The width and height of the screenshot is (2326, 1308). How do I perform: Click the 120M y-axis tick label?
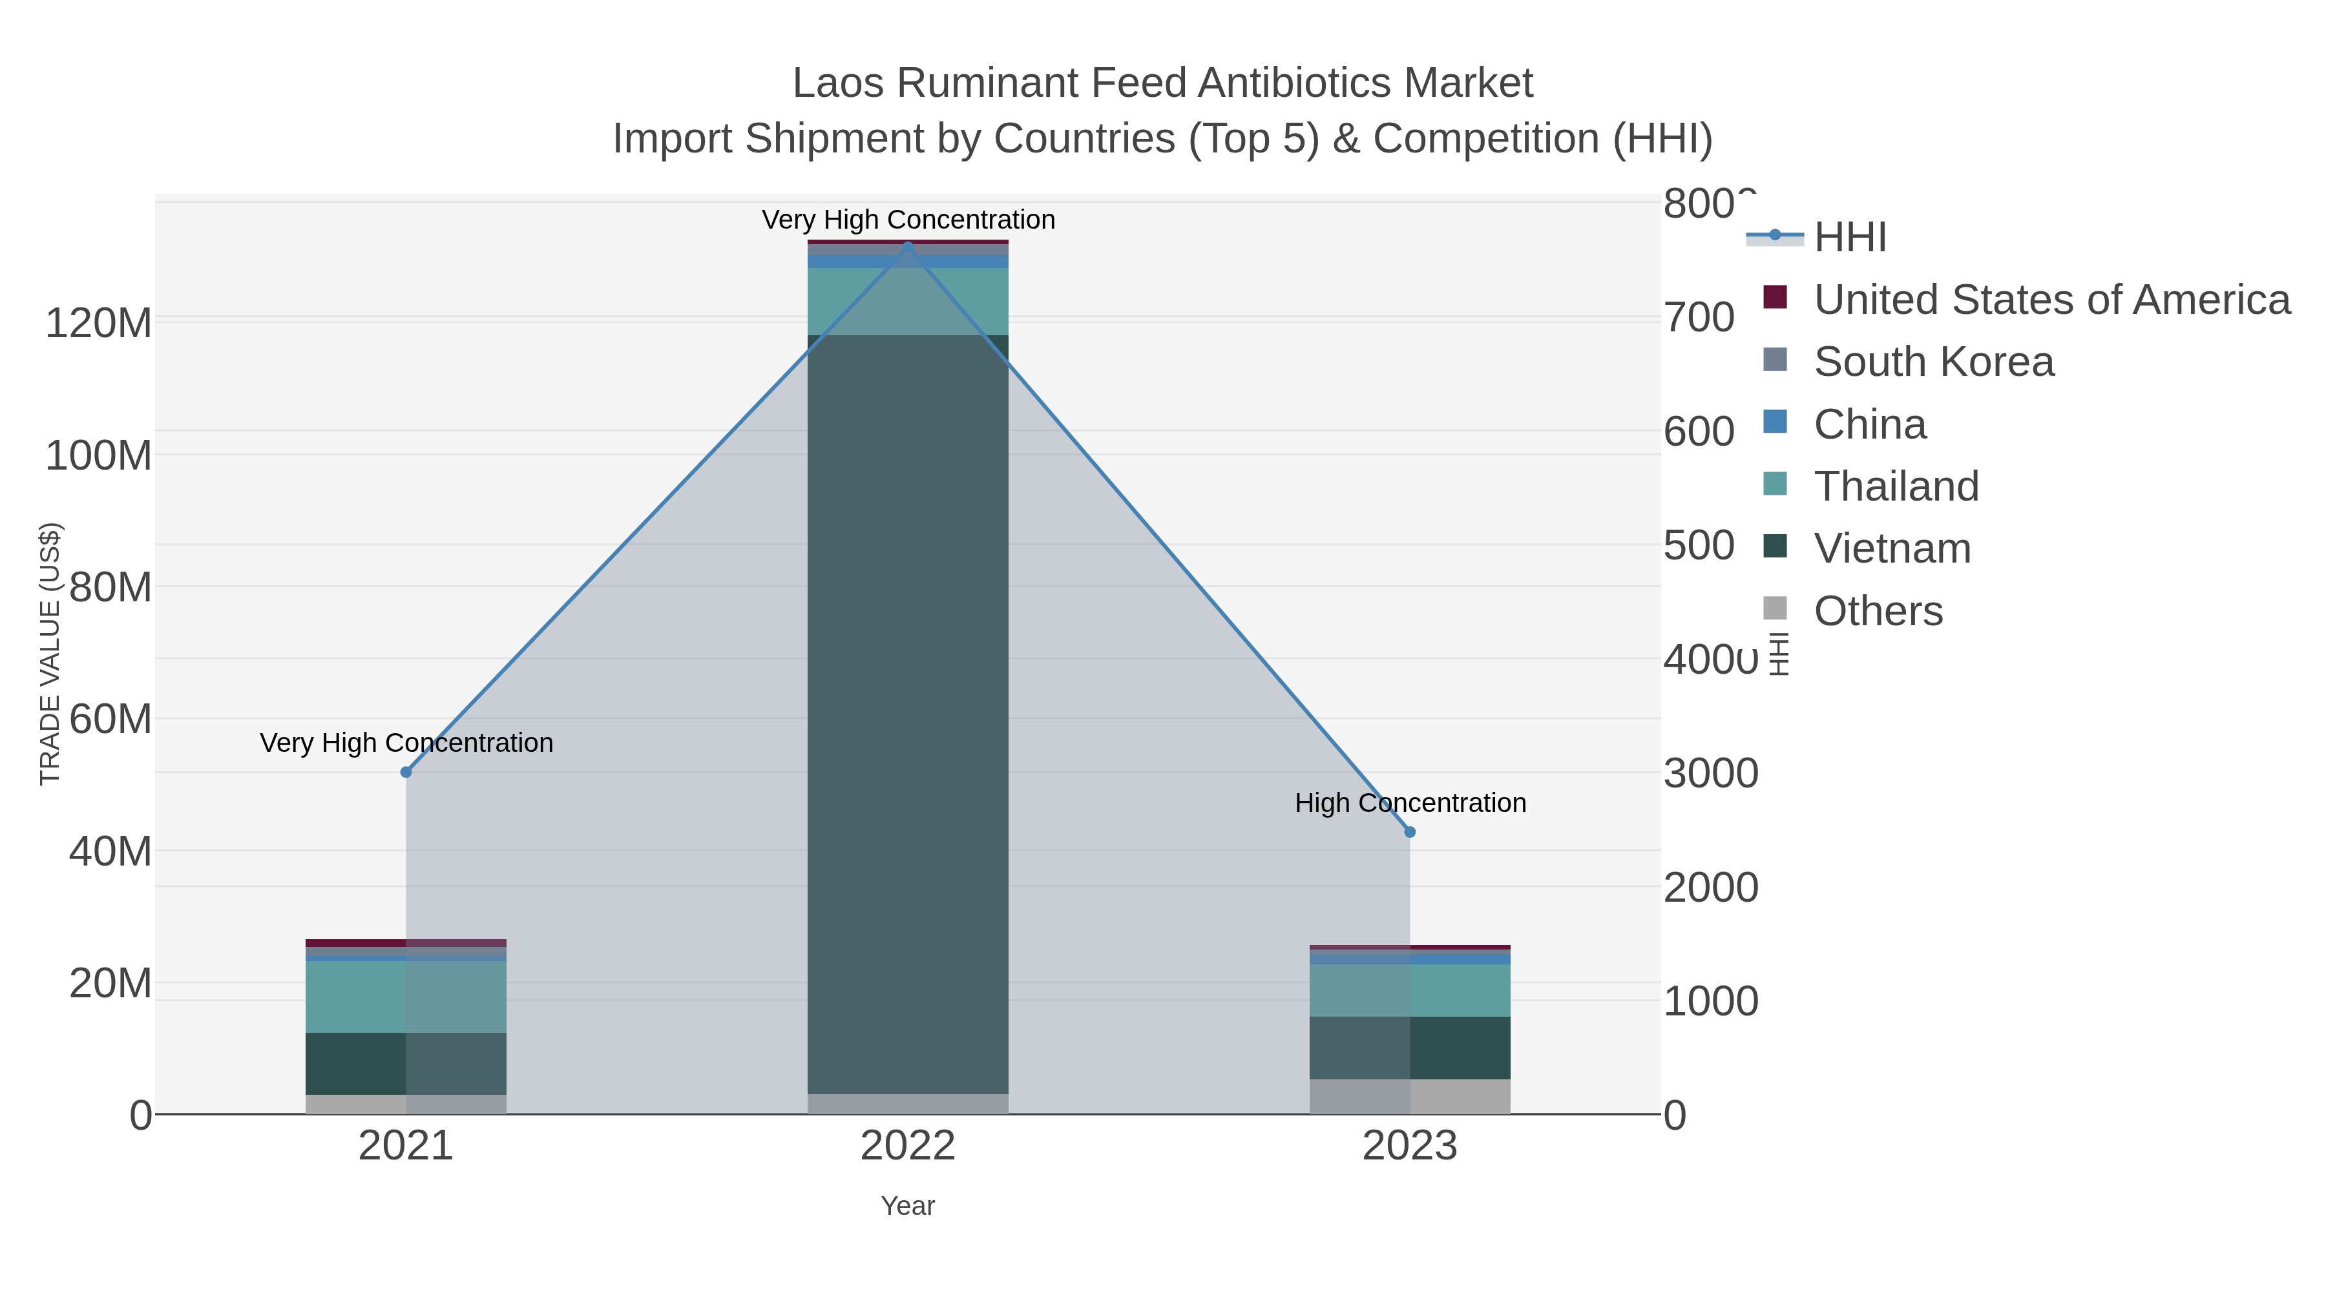(98, 323)
